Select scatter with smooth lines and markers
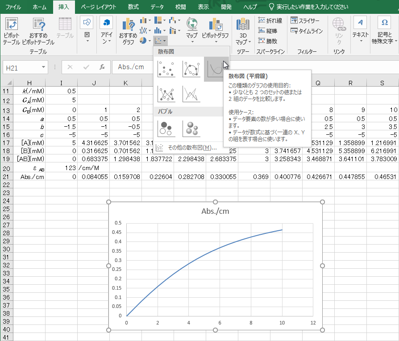The image size is (399, 341). (191, 69)
